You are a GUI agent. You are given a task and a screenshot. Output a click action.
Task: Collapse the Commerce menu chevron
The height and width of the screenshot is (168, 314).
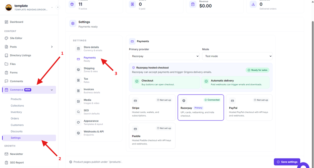(52, 90)
